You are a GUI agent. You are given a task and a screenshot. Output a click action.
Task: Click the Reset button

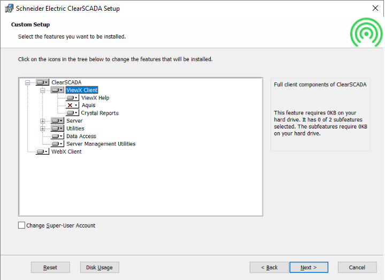pyautogui.click(x=50, y=267)
